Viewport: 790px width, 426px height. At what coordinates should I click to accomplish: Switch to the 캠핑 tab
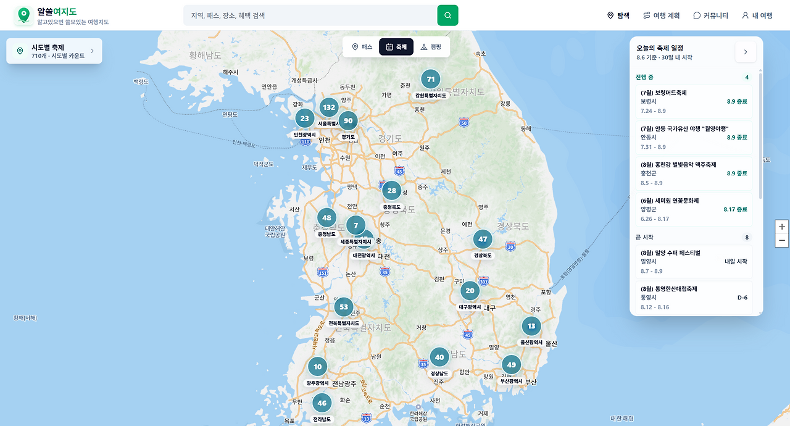[431, 47]
